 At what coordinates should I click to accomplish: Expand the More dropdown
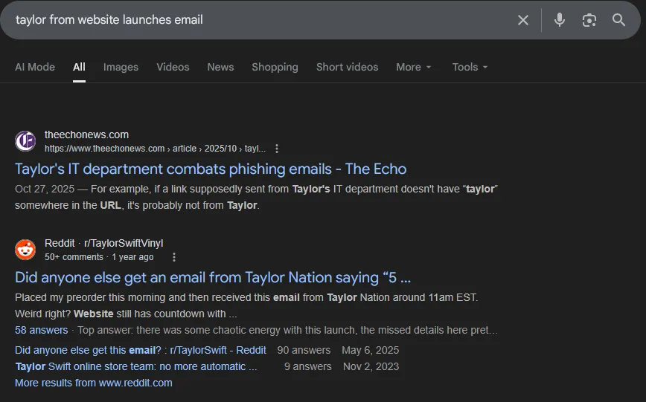coord(414,67)
